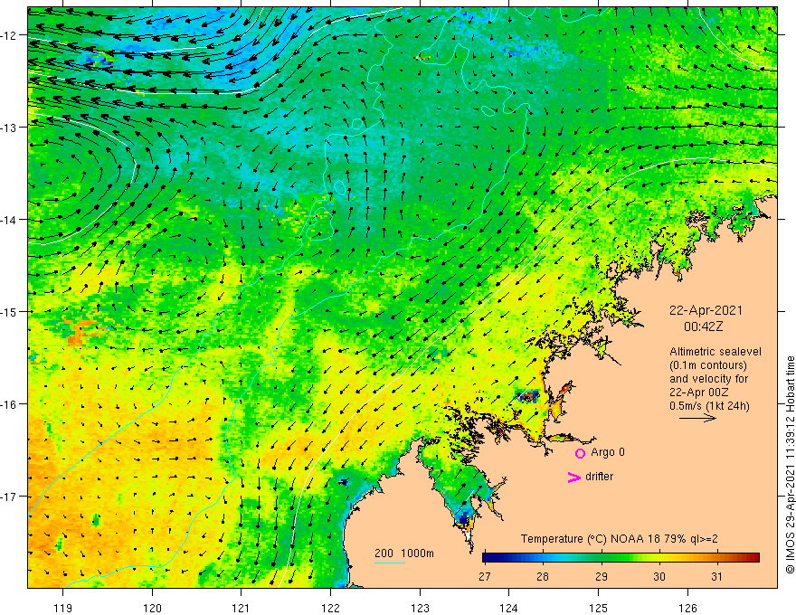
Task: Click the red 31°C end of color bar
Action: tap(753, 558)
